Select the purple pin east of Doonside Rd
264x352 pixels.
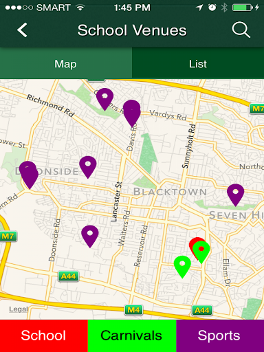point(90,236)
